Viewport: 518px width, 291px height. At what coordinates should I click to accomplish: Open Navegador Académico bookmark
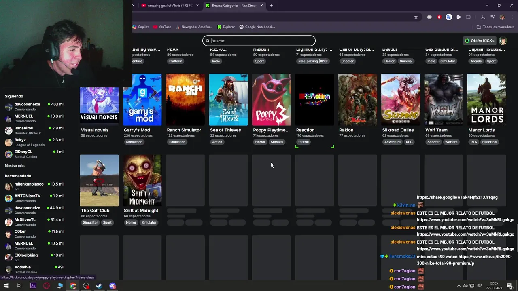coord(193,27)
